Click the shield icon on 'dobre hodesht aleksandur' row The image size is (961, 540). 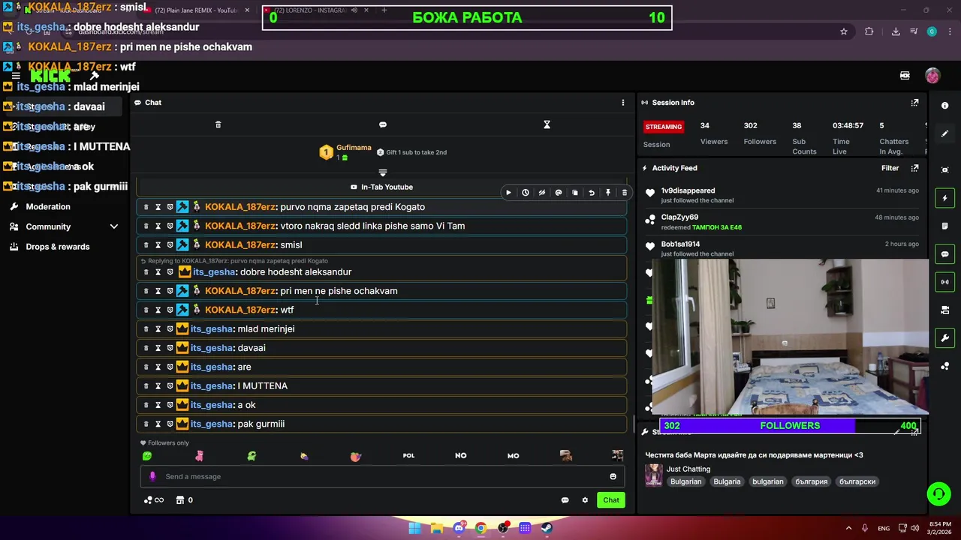[x=170, y=272]
